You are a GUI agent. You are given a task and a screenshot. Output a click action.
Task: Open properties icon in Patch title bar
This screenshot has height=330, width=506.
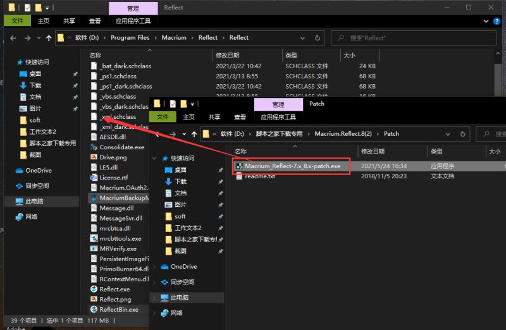(x=173, y=104)
